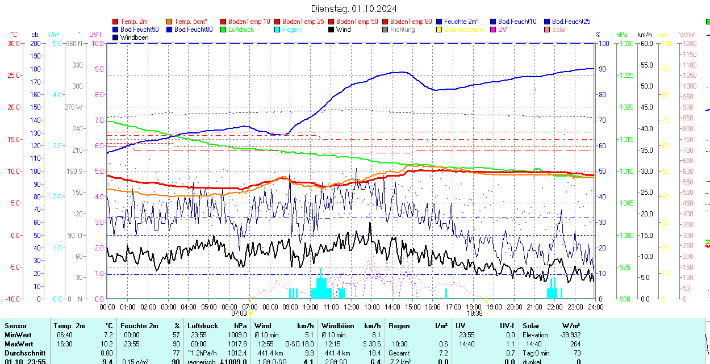Click the Bod.Feucht80 legend label
The width and height of the screenshot is (710, 364).
point(193,30)
